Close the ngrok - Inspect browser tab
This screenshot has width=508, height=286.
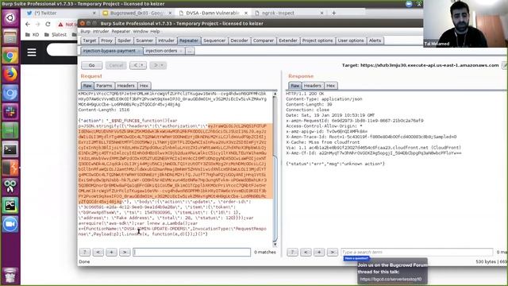pyautogui.click(x=321, y=13)
